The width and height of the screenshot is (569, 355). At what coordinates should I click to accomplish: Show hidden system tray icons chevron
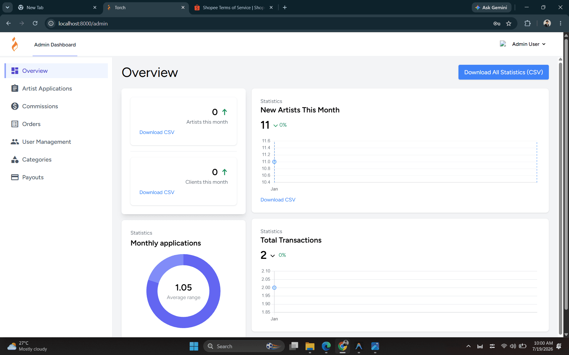468,346
